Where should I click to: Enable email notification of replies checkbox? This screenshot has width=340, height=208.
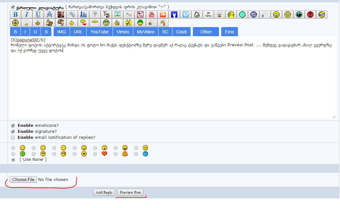point(13,138)
